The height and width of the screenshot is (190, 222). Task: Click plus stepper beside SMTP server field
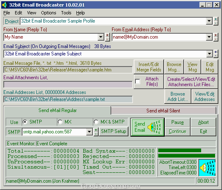tap(96, 130)
